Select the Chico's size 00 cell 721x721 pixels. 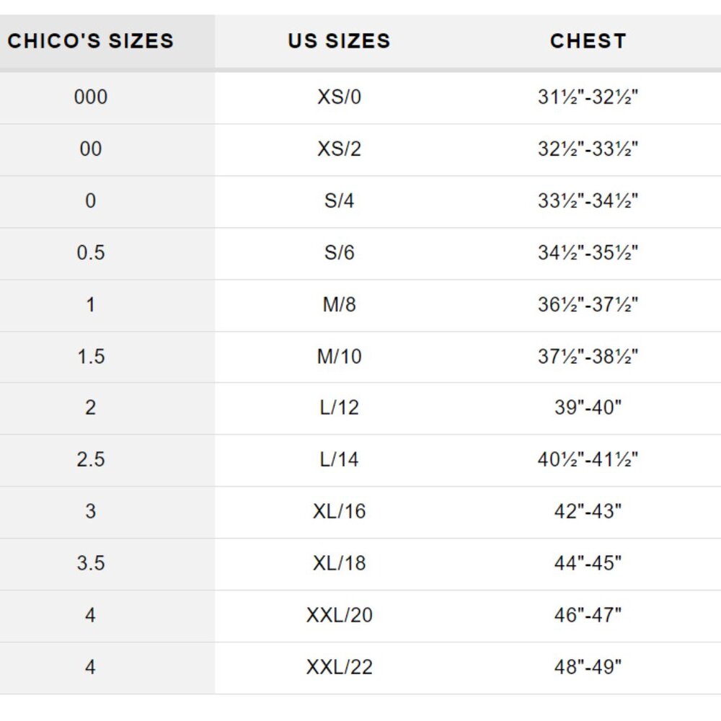[x=91, y=149]
